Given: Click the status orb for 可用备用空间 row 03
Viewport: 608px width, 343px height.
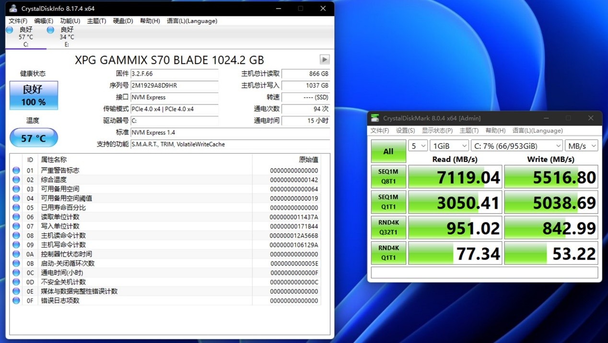Looking at the screenshot, I should click(x=16, y=189).
